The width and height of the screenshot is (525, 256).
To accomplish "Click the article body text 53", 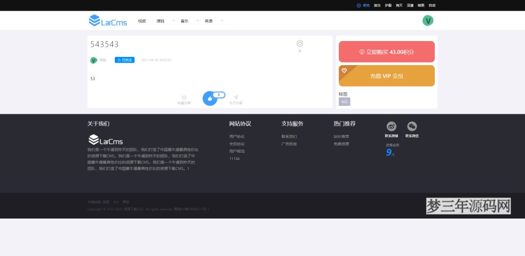I will (x=93, y=78).
